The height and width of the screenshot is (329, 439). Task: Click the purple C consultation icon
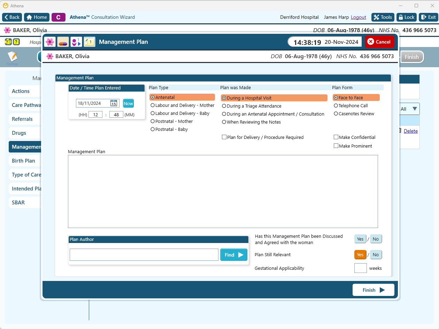pos(59,17)
